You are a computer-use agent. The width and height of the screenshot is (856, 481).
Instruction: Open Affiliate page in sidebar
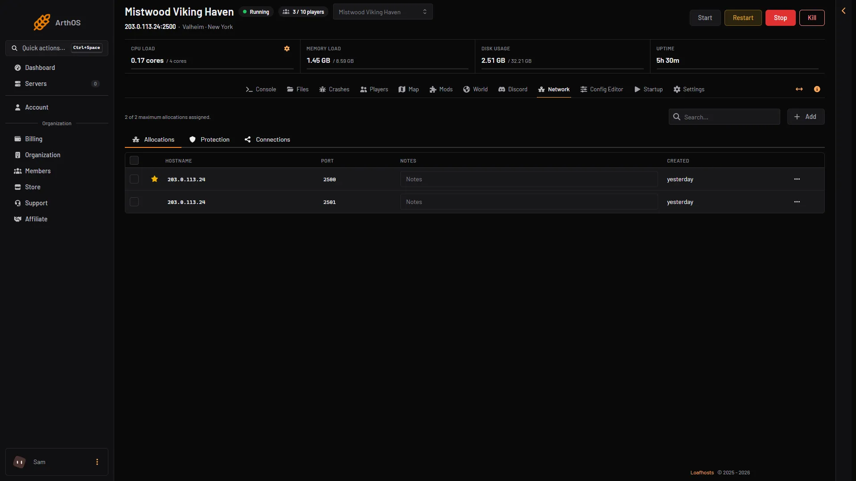click(57, 219)
